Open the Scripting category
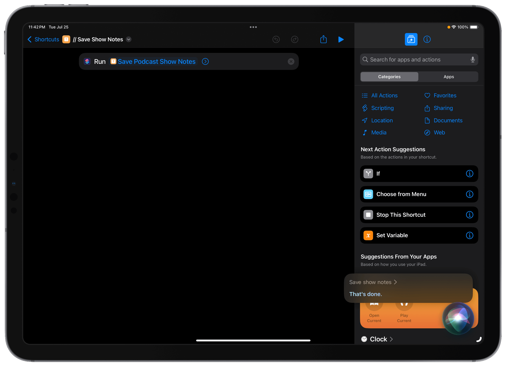The width and height of the screenshot is (507, 367). [x=382, y=108]
